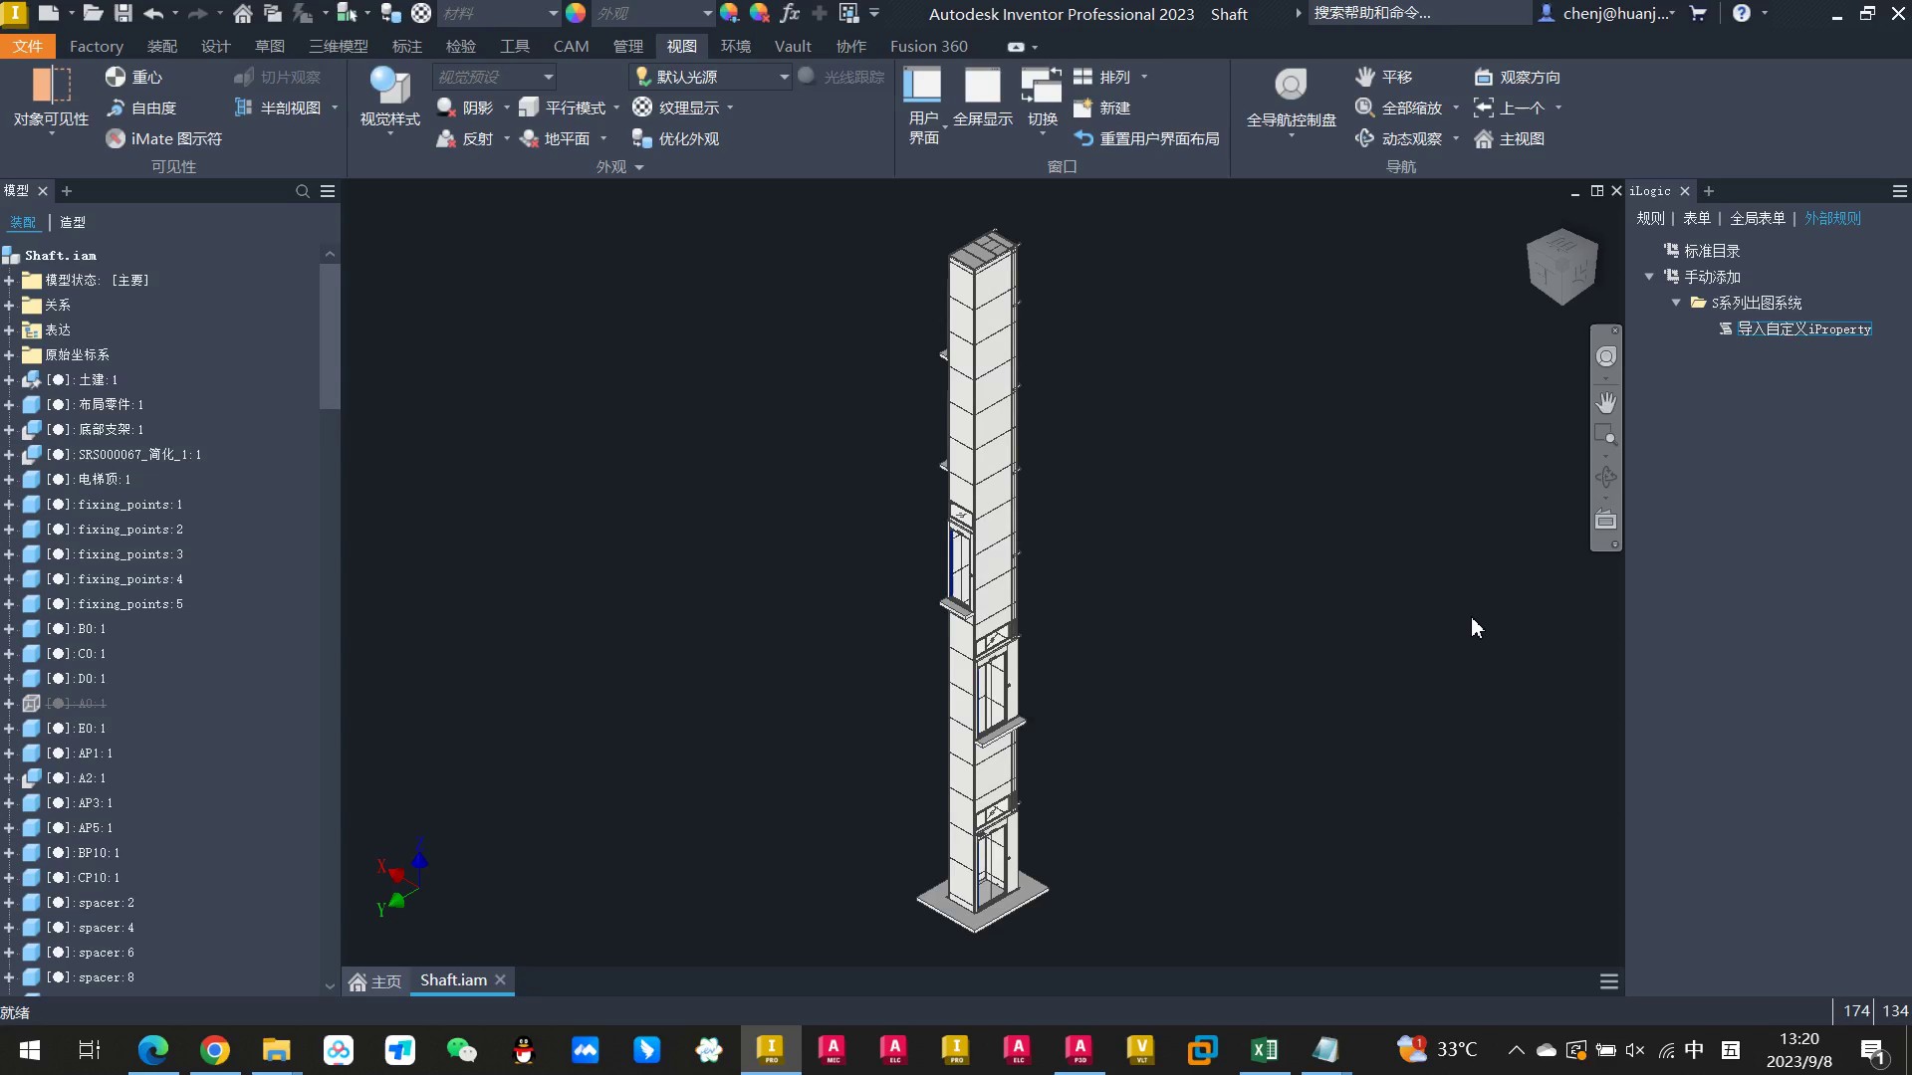The image size is (1912, 1075).
Task: Expand the 模型状态 [主要] node
Action: pos(9,281)
